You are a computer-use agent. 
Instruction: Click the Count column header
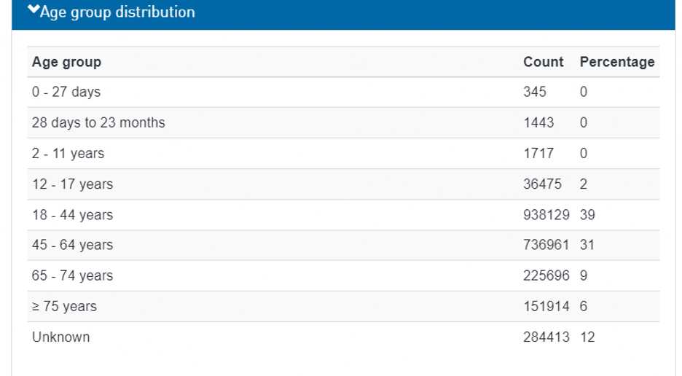pos(543,62)
